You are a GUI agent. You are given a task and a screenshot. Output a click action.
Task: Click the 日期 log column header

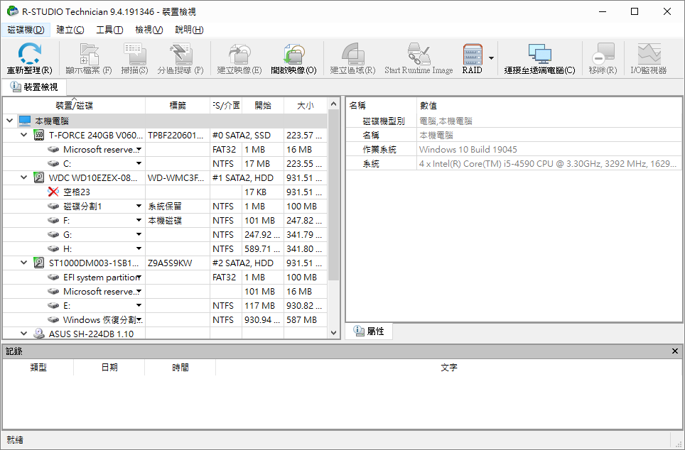[109, 368]
